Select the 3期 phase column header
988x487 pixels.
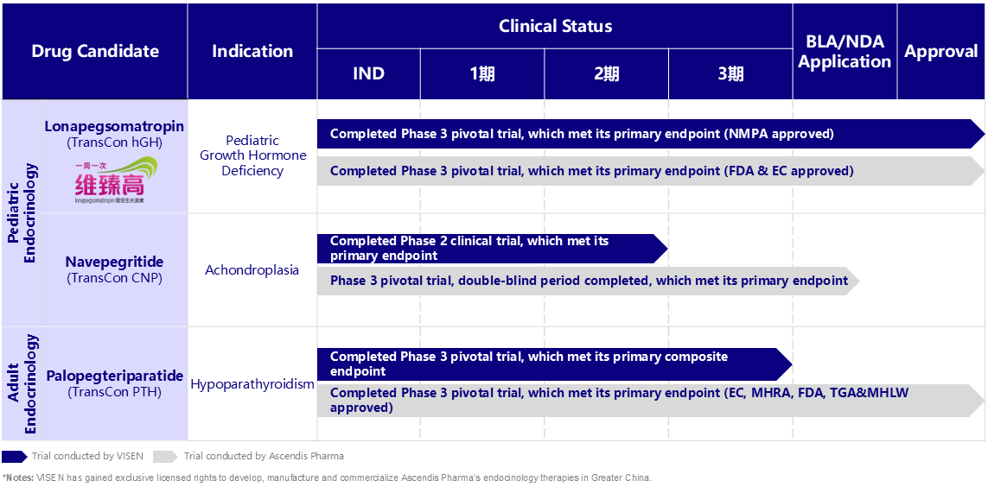point(730,73)
